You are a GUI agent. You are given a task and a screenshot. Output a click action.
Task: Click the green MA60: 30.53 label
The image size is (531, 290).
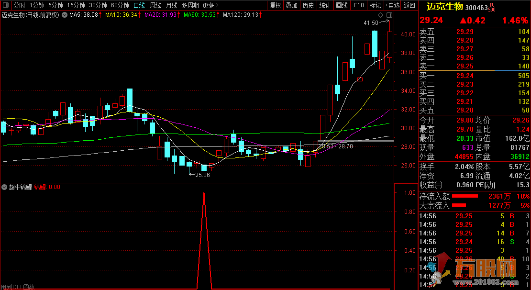[199, 15]
